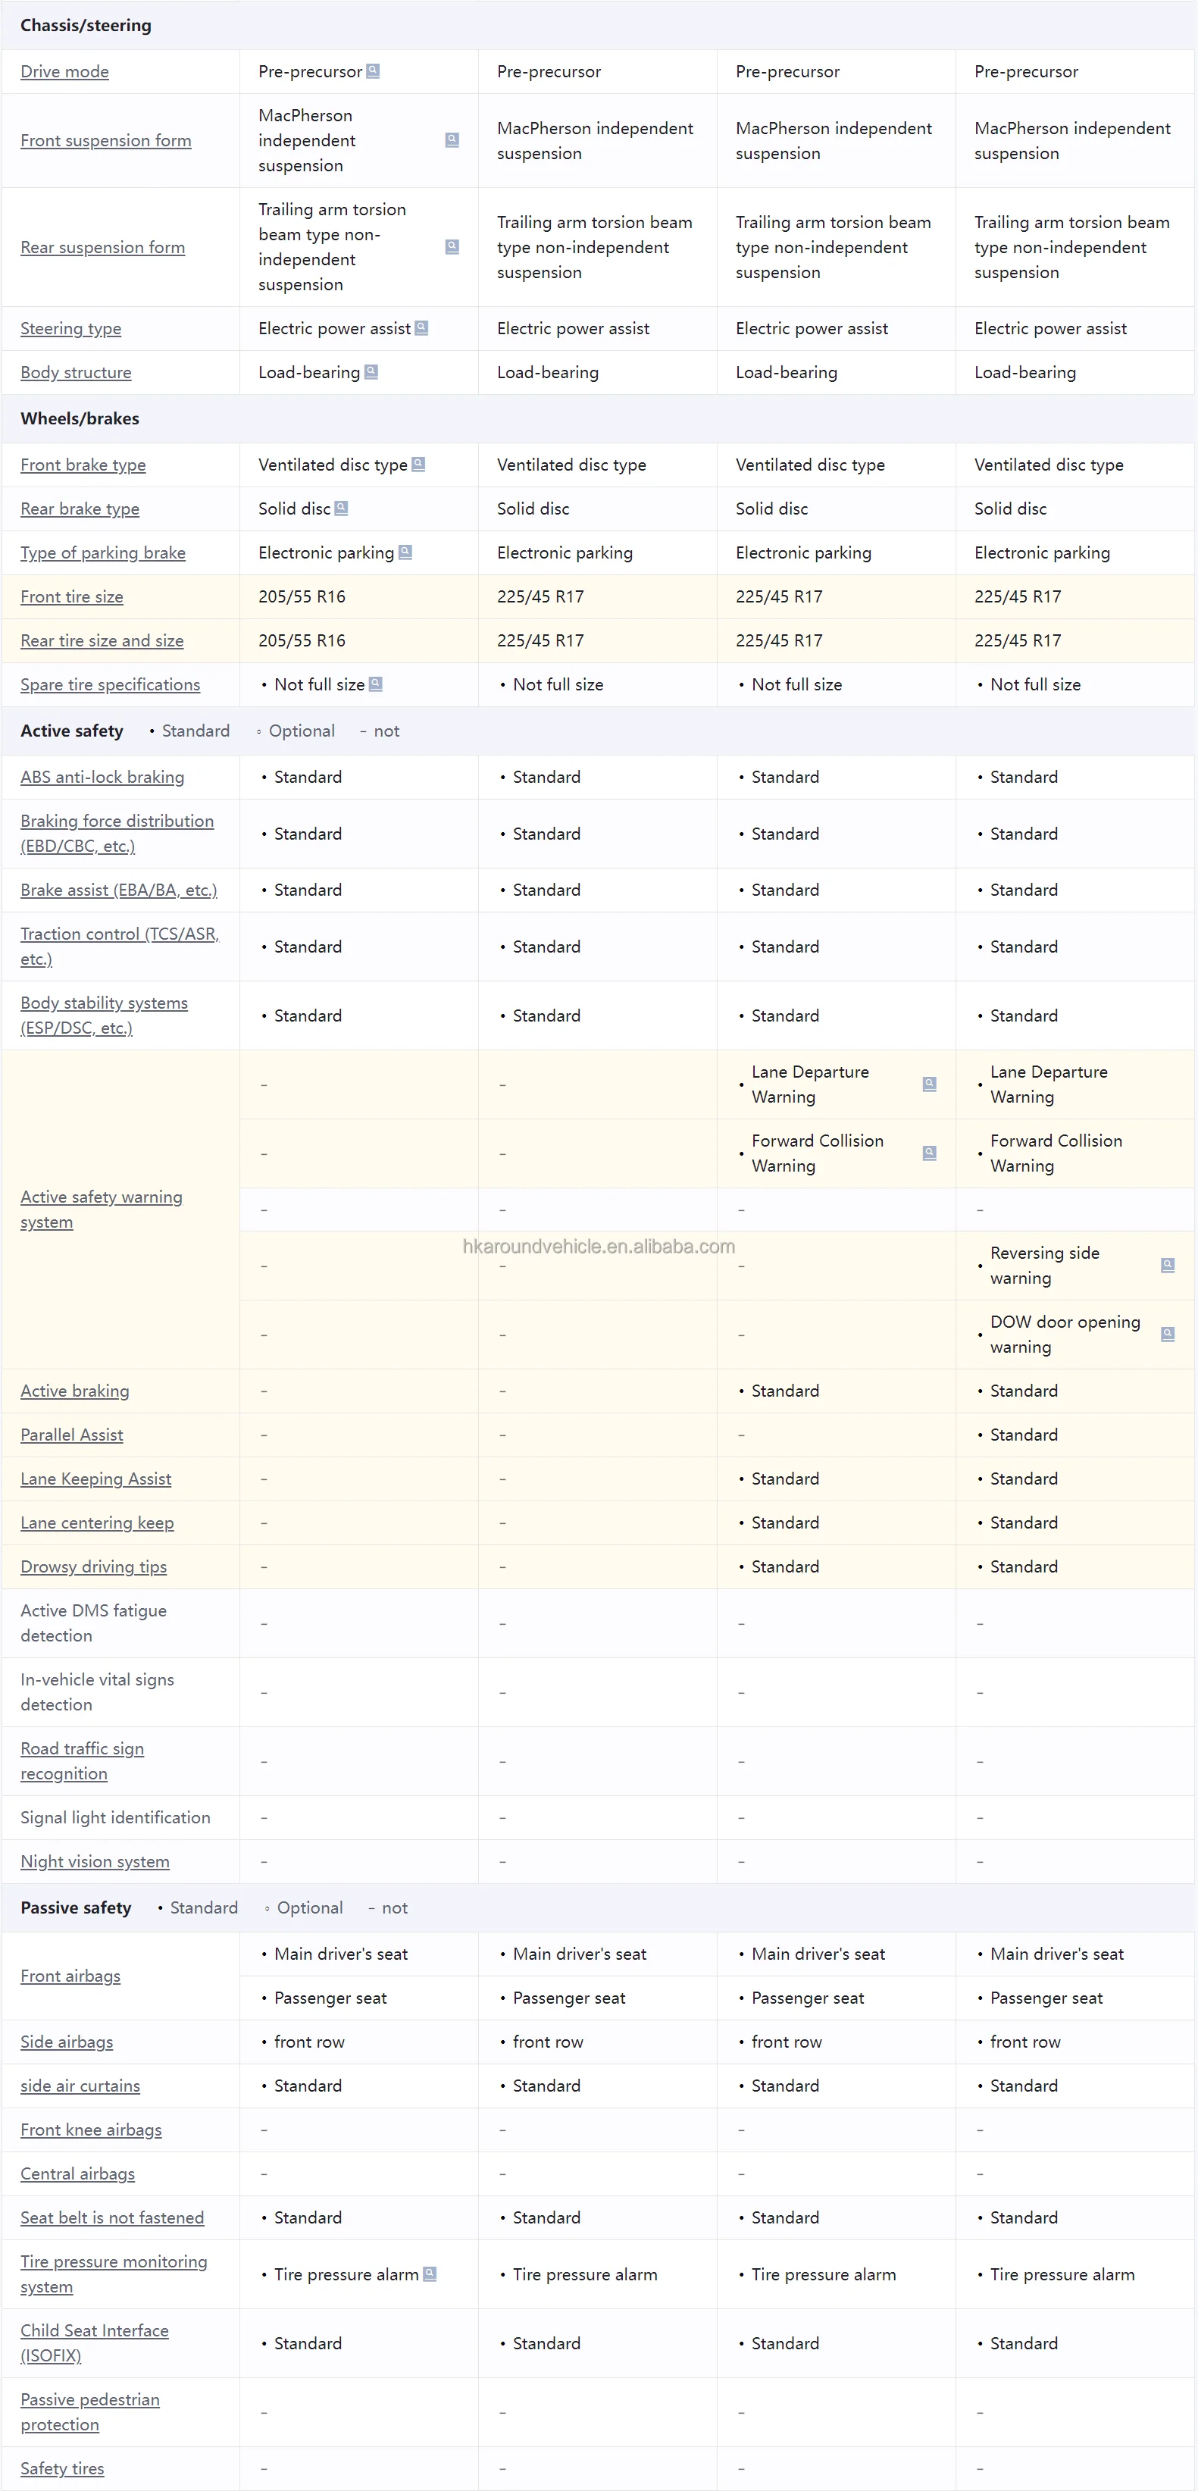Open image icon beside Ventilated disc type
The height and width of the screenshot is (2491, 1198).
click(x=419, y=464)
